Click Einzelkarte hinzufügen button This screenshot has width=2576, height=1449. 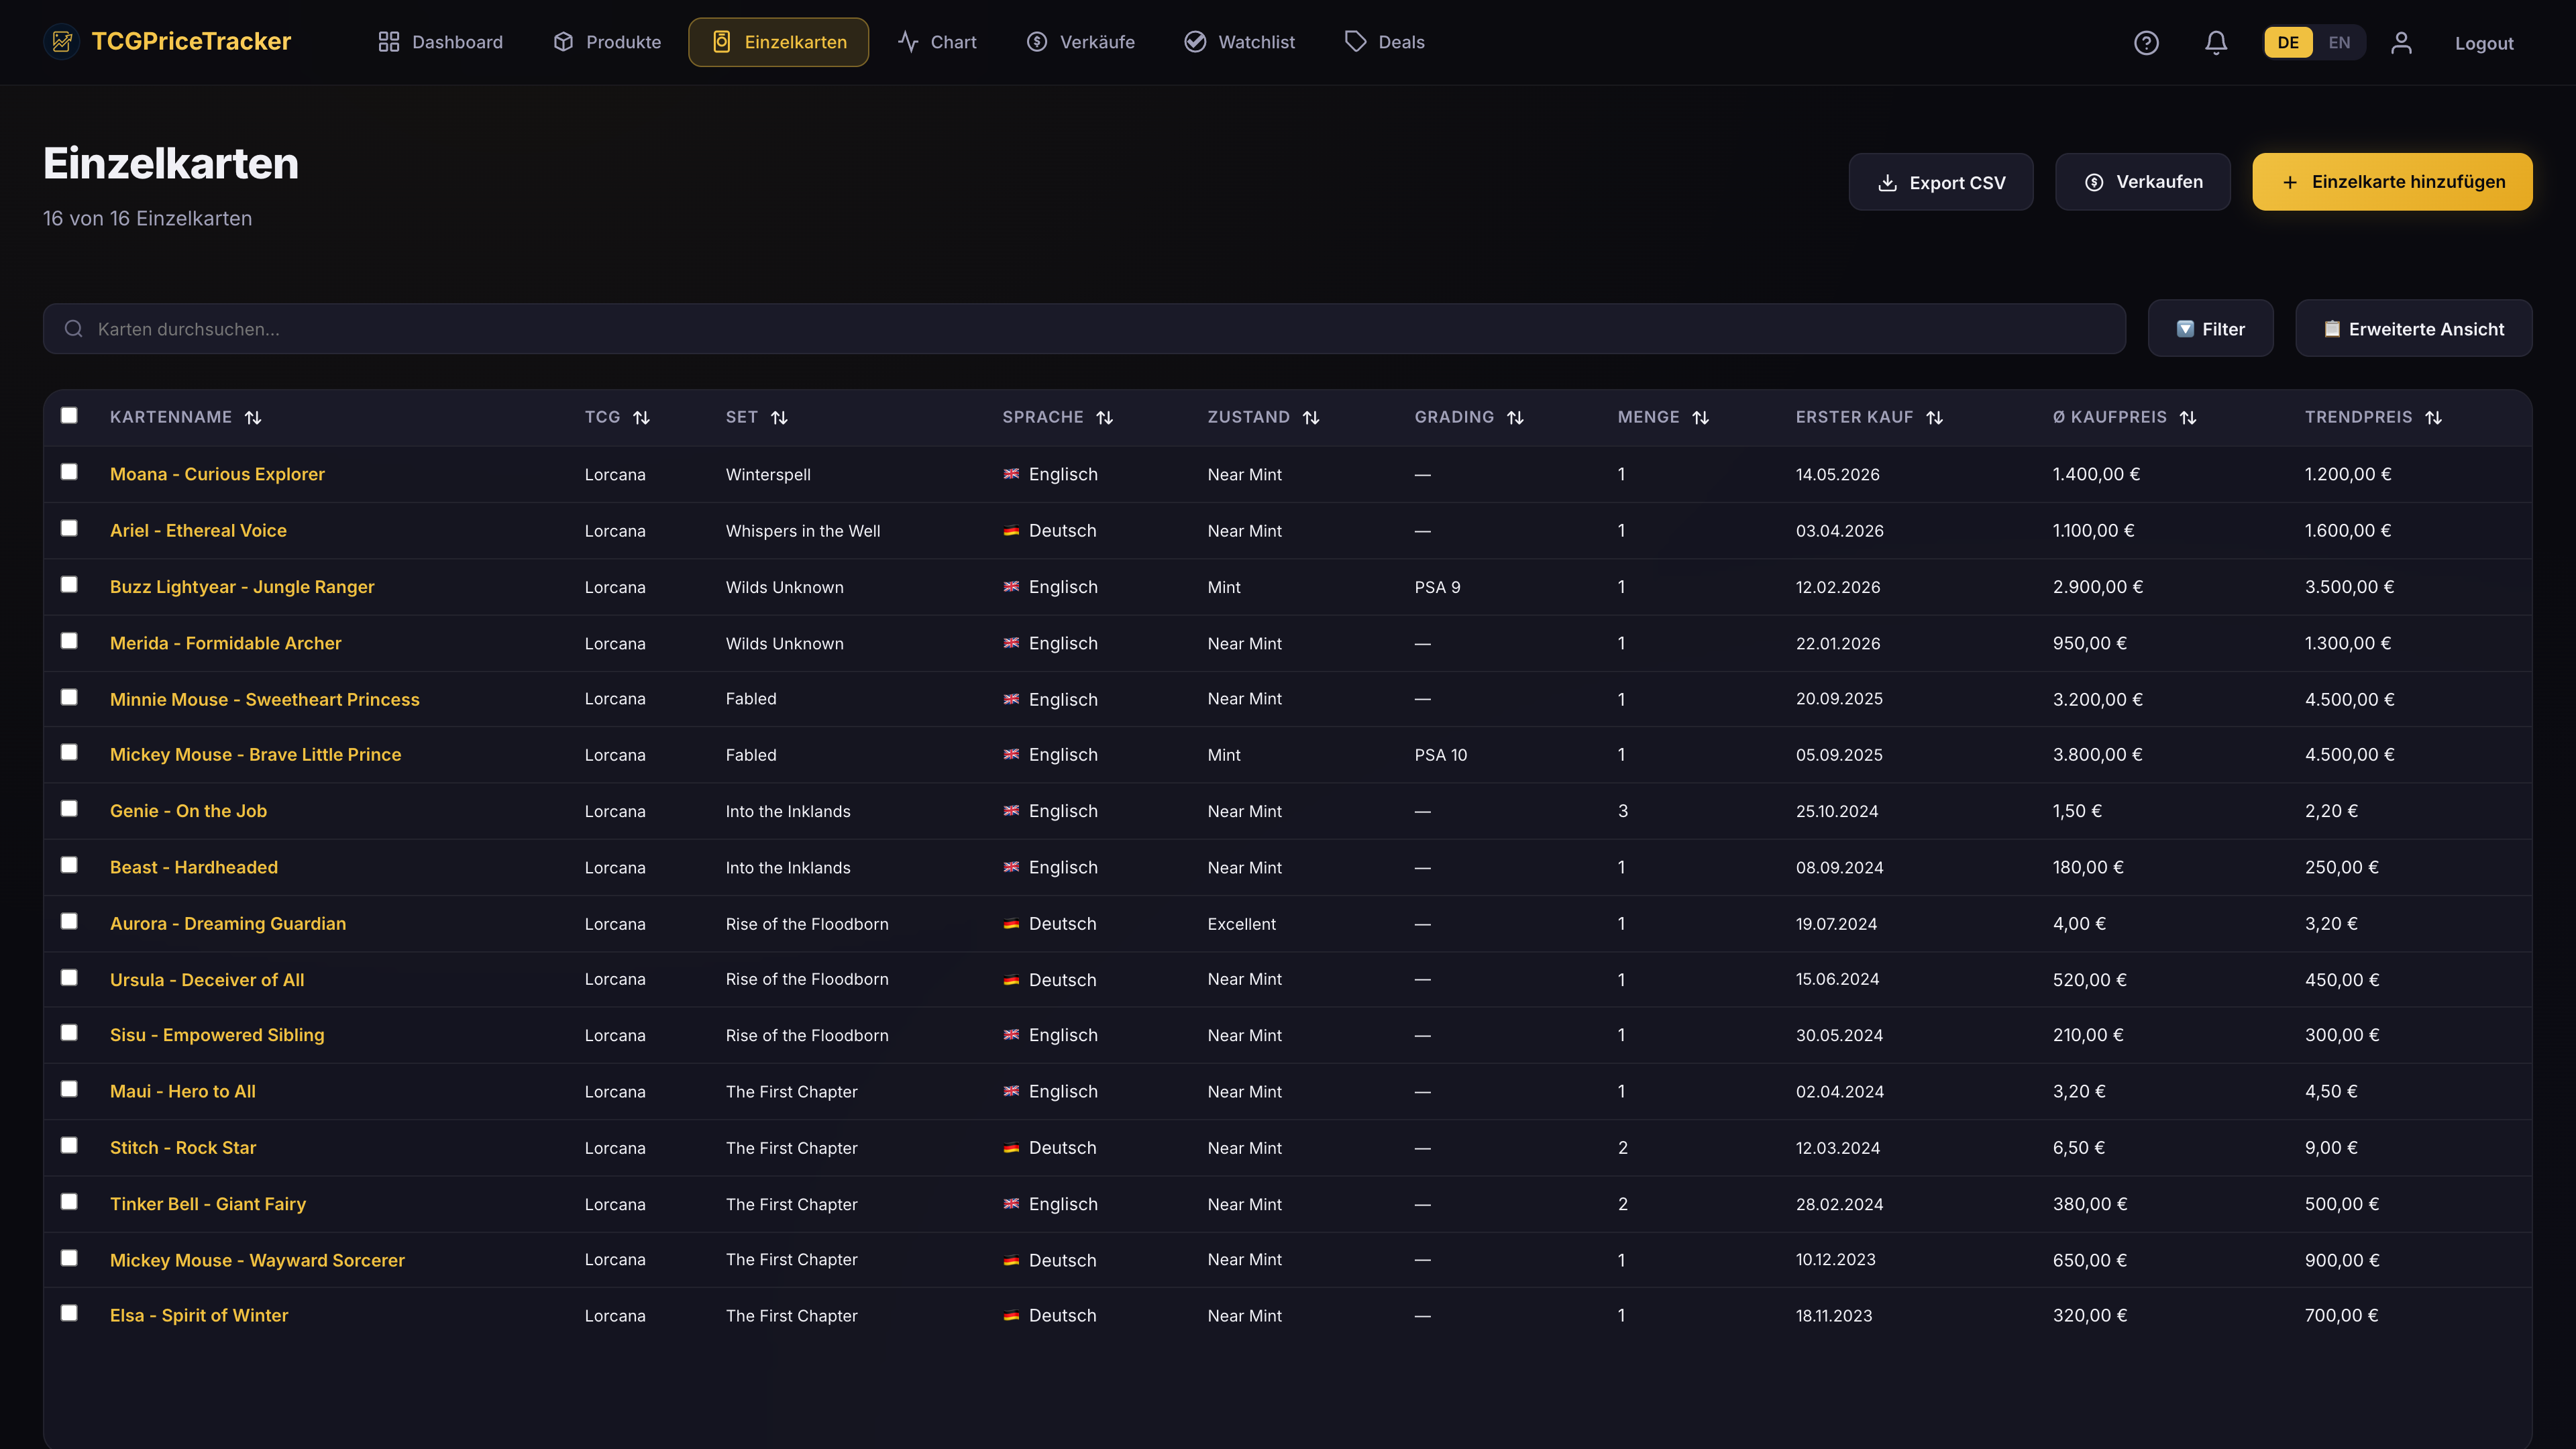click(2392, 182)
